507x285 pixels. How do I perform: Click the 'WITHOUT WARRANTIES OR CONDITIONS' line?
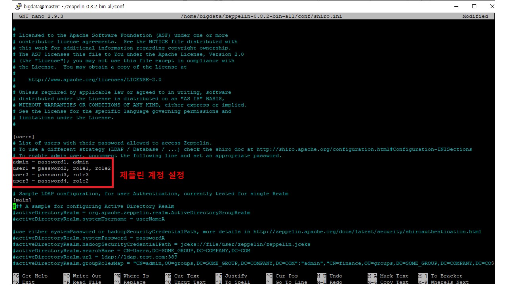click(130, 105)
